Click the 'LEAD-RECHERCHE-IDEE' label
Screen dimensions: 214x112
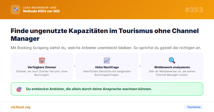tap(40, 8)
